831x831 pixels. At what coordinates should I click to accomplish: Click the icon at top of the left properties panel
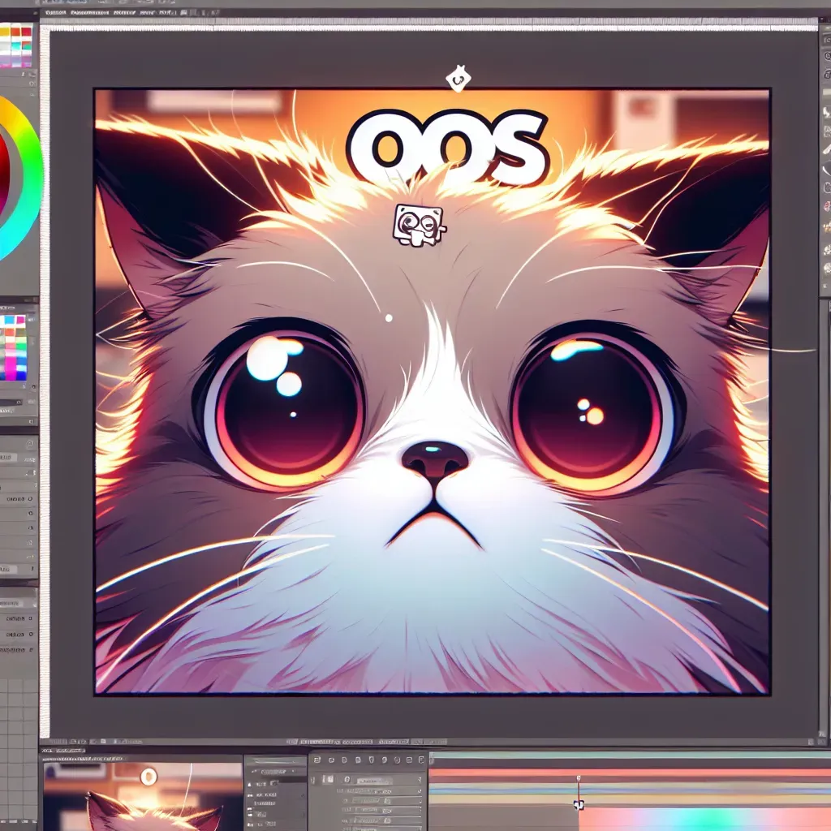tap(30, 444)
